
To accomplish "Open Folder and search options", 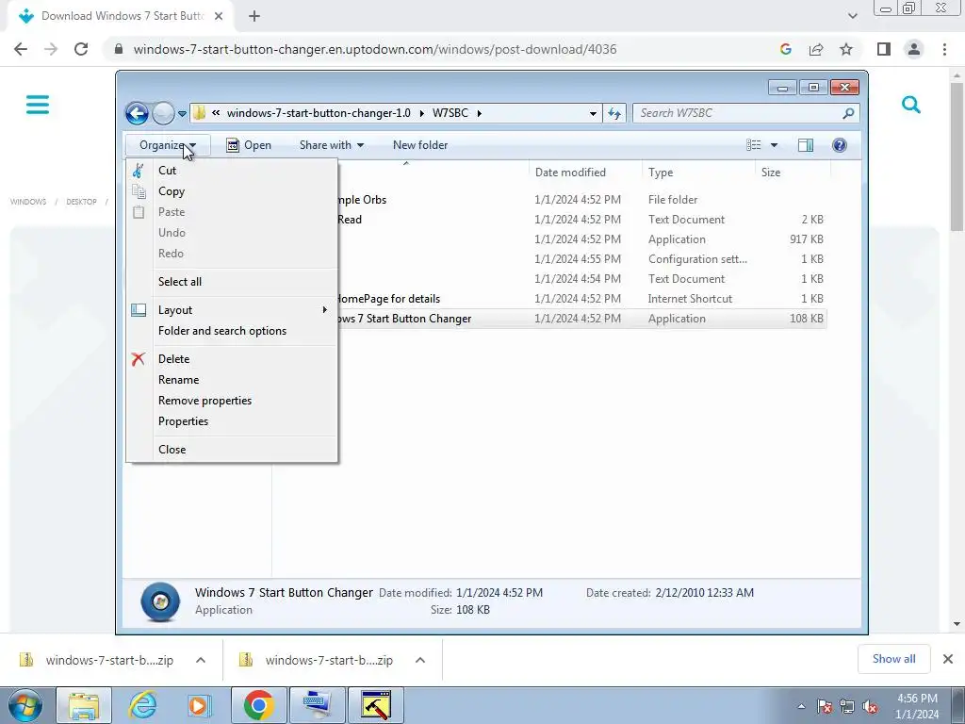I will coord(232,331).
